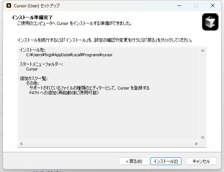224x172 pixels.
Task: Close the Cursor setup window
Action: pos(213,6)
